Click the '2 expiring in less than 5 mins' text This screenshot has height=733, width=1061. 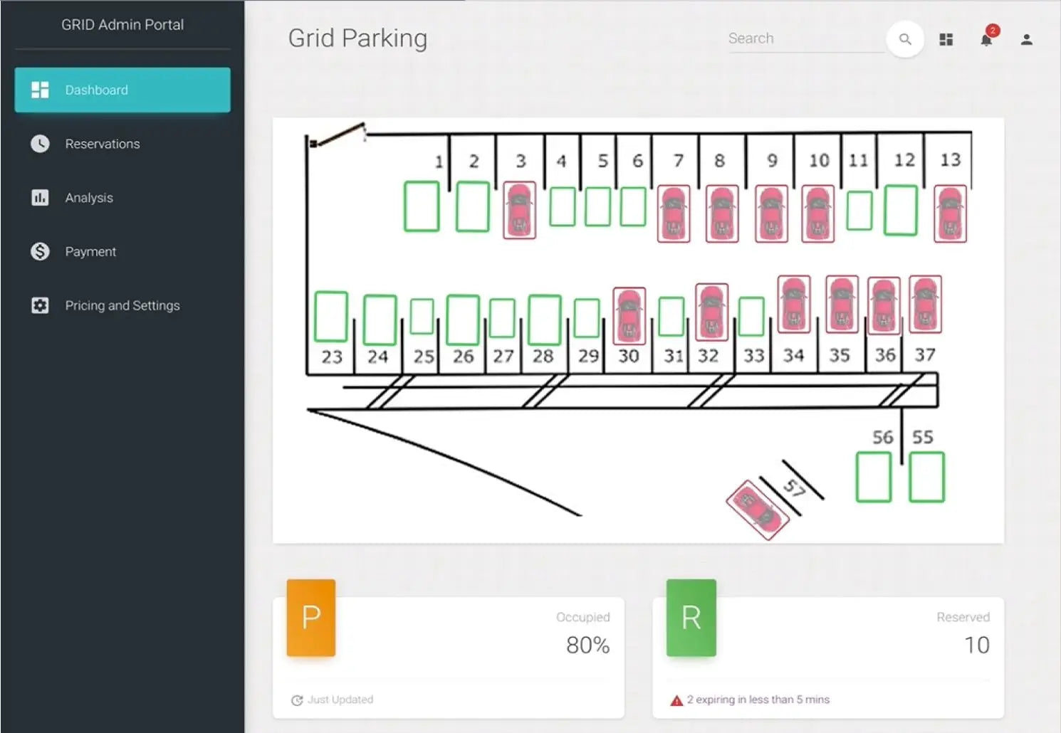coord(758,700)
